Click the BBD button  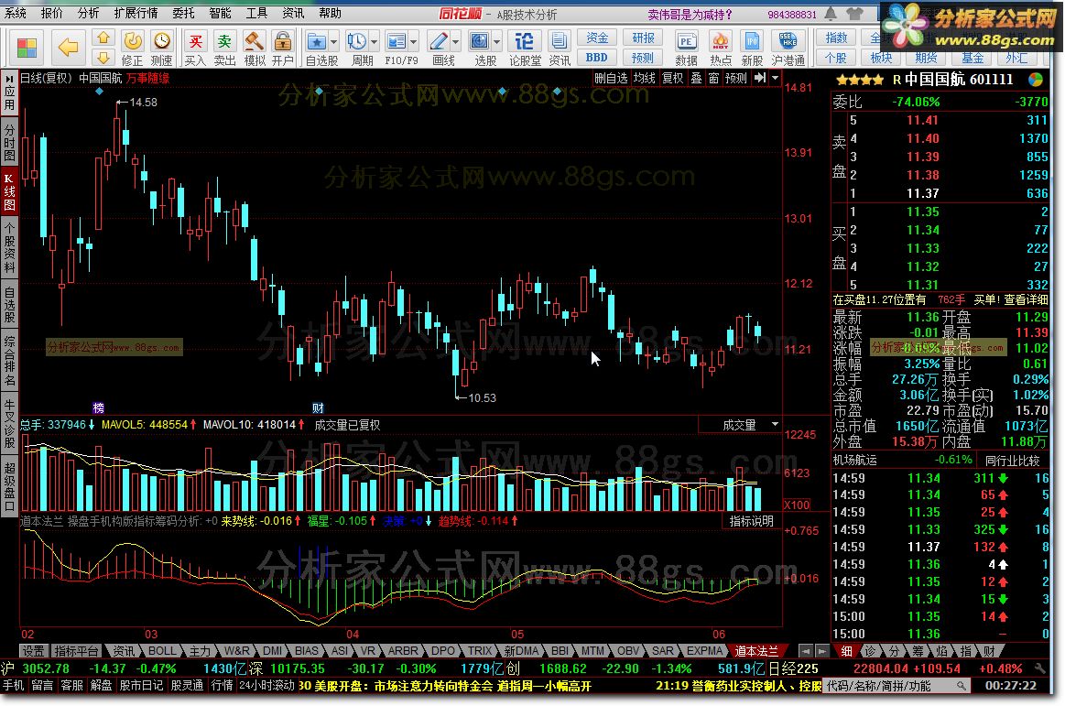coord(597,58)
